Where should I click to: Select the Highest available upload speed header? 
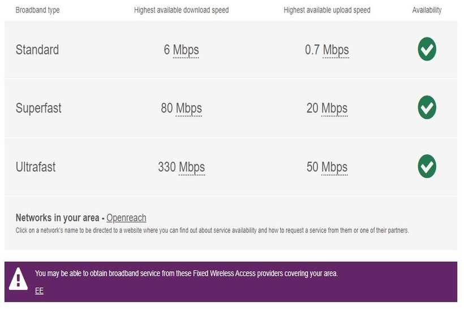(326, 10)
